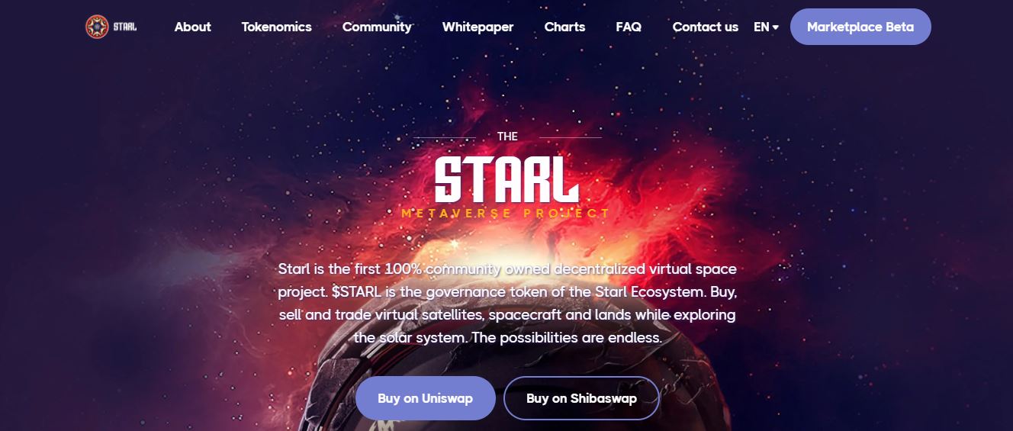
Task: Click the Starl description paragraph text
Action: point(507,303)
